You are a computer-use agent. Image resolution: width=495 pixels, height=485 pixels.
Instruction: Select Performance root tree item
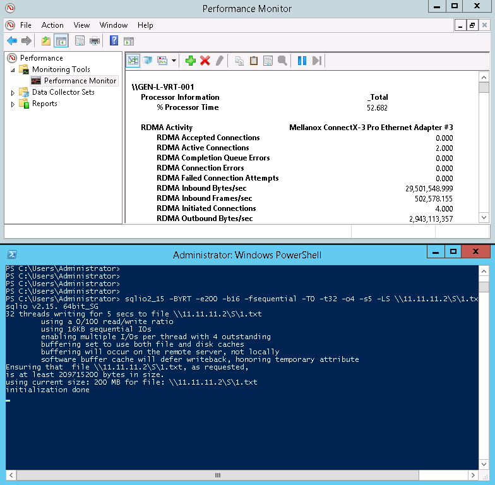tap(42, 58)
